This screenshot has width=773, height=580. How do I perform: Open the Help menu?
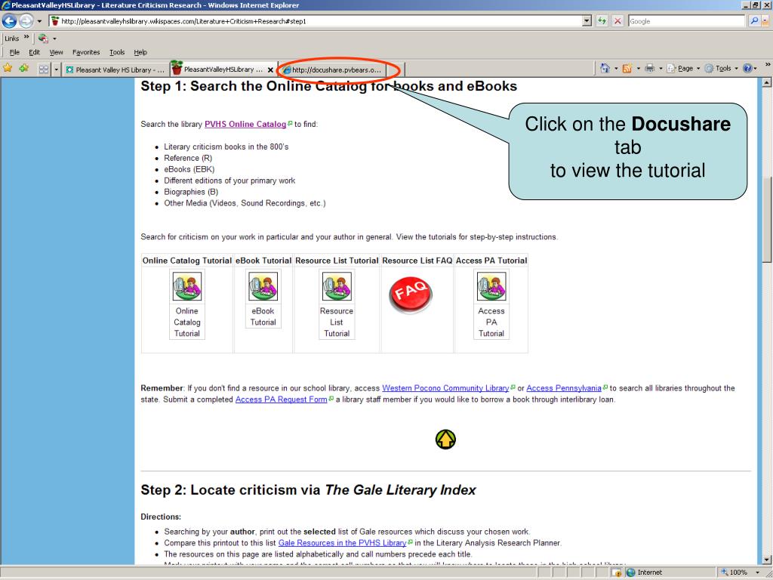click(x=140, y=52)
